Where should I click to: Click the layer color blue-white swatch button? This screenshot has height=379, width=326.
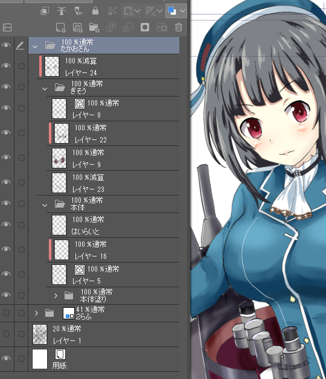coord(172,11)
